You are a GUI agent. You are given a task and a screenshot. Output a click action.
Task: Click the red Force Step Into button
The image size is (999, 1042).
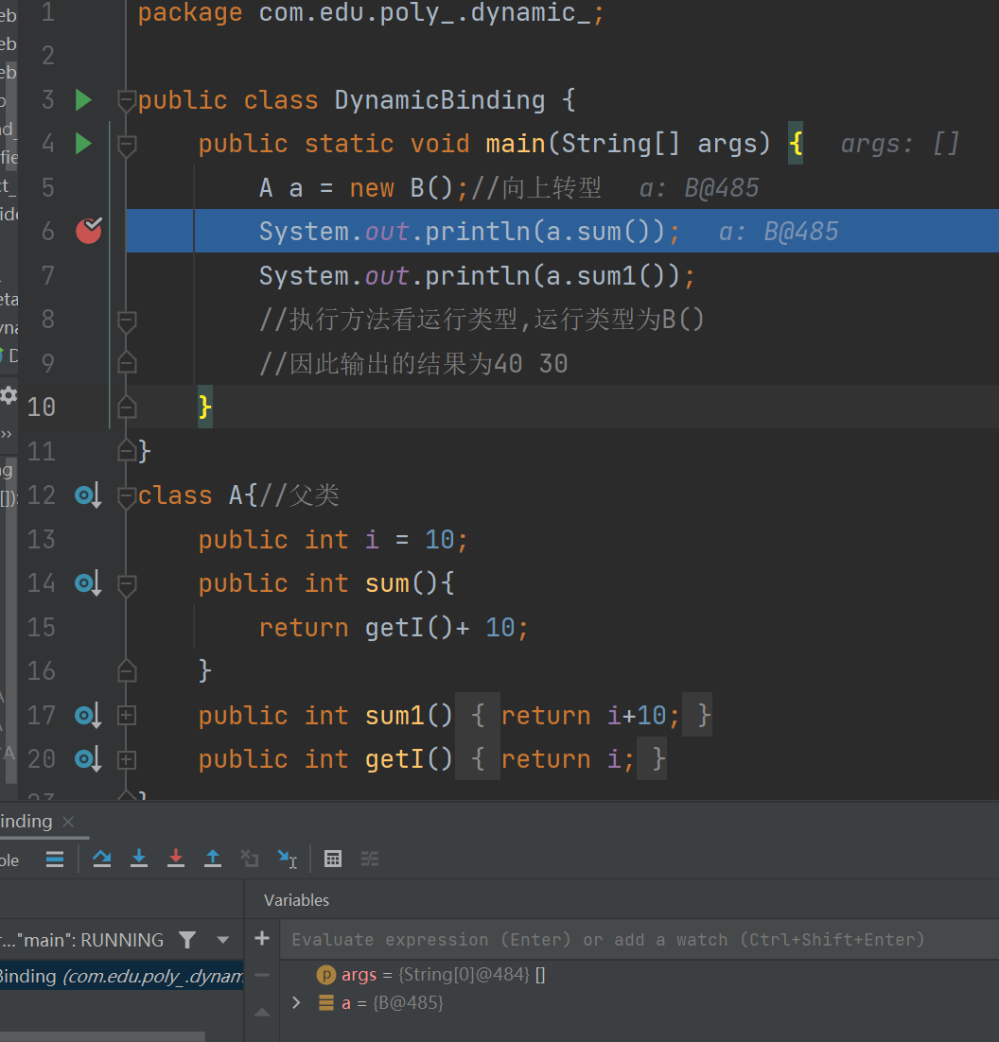coord(175,859)
